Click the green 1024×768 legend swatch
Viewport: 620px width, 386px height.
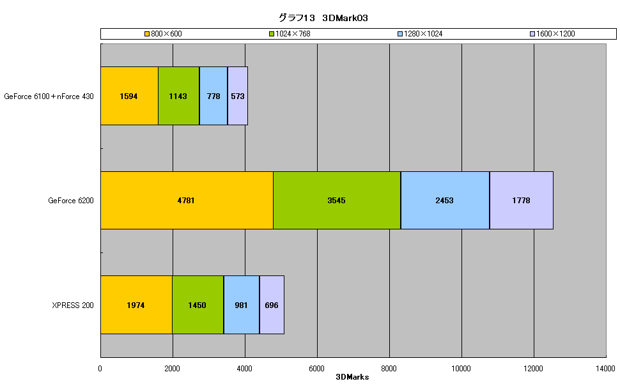(x=271, y=34)
